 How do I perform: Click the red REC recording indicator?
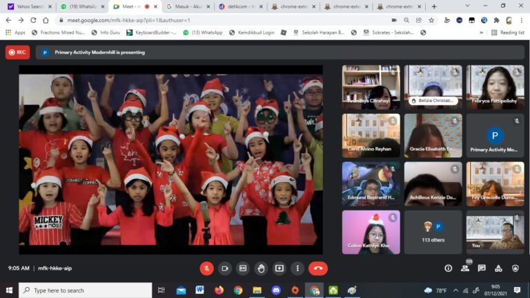coord(17,52)
